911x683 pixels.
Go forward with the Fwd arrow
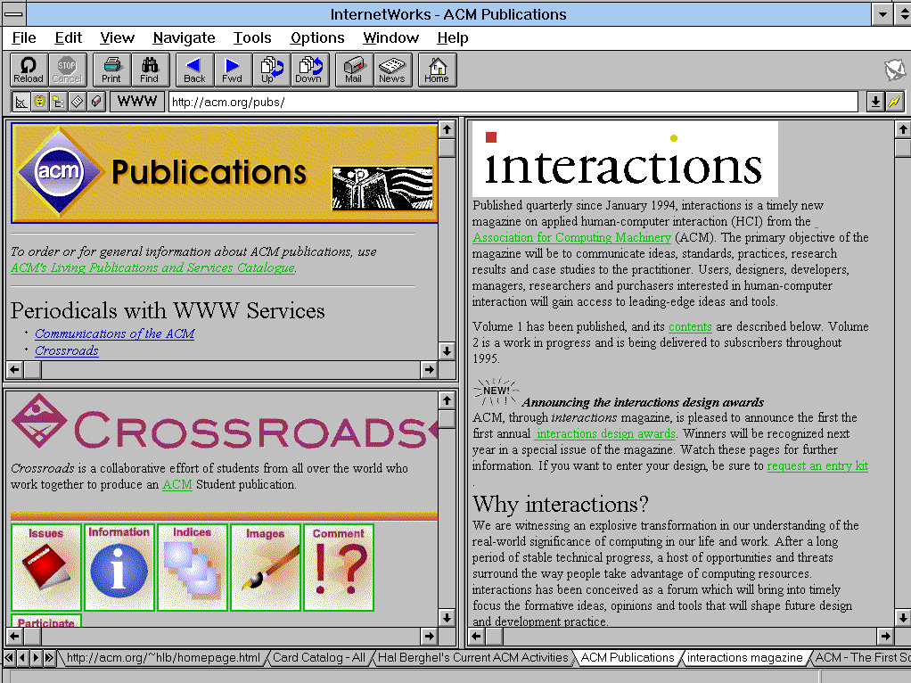(x=233, y=70)
